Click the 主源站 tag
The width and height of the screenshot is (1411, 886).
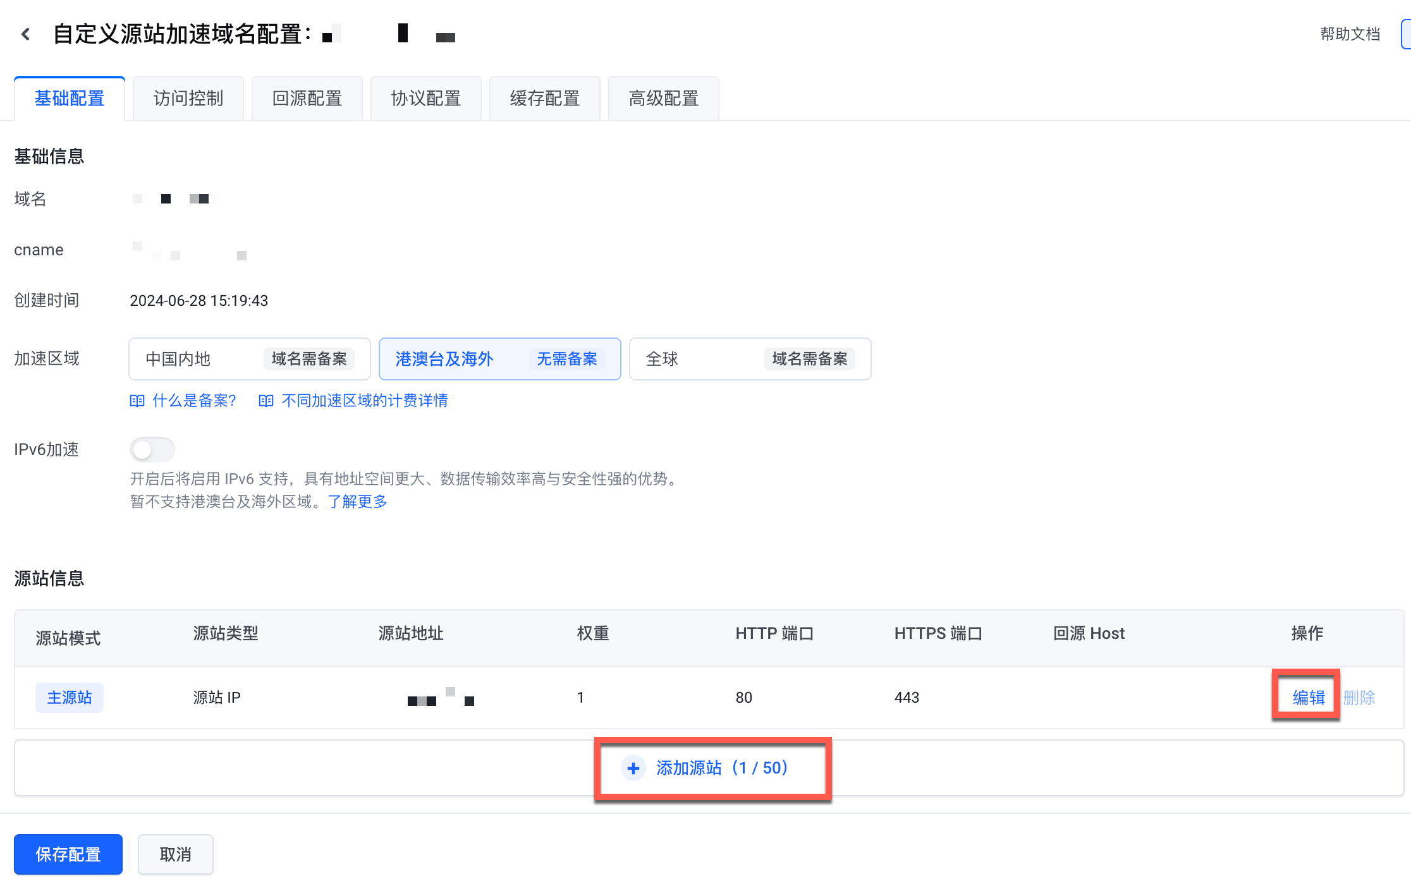coord(70,698)
